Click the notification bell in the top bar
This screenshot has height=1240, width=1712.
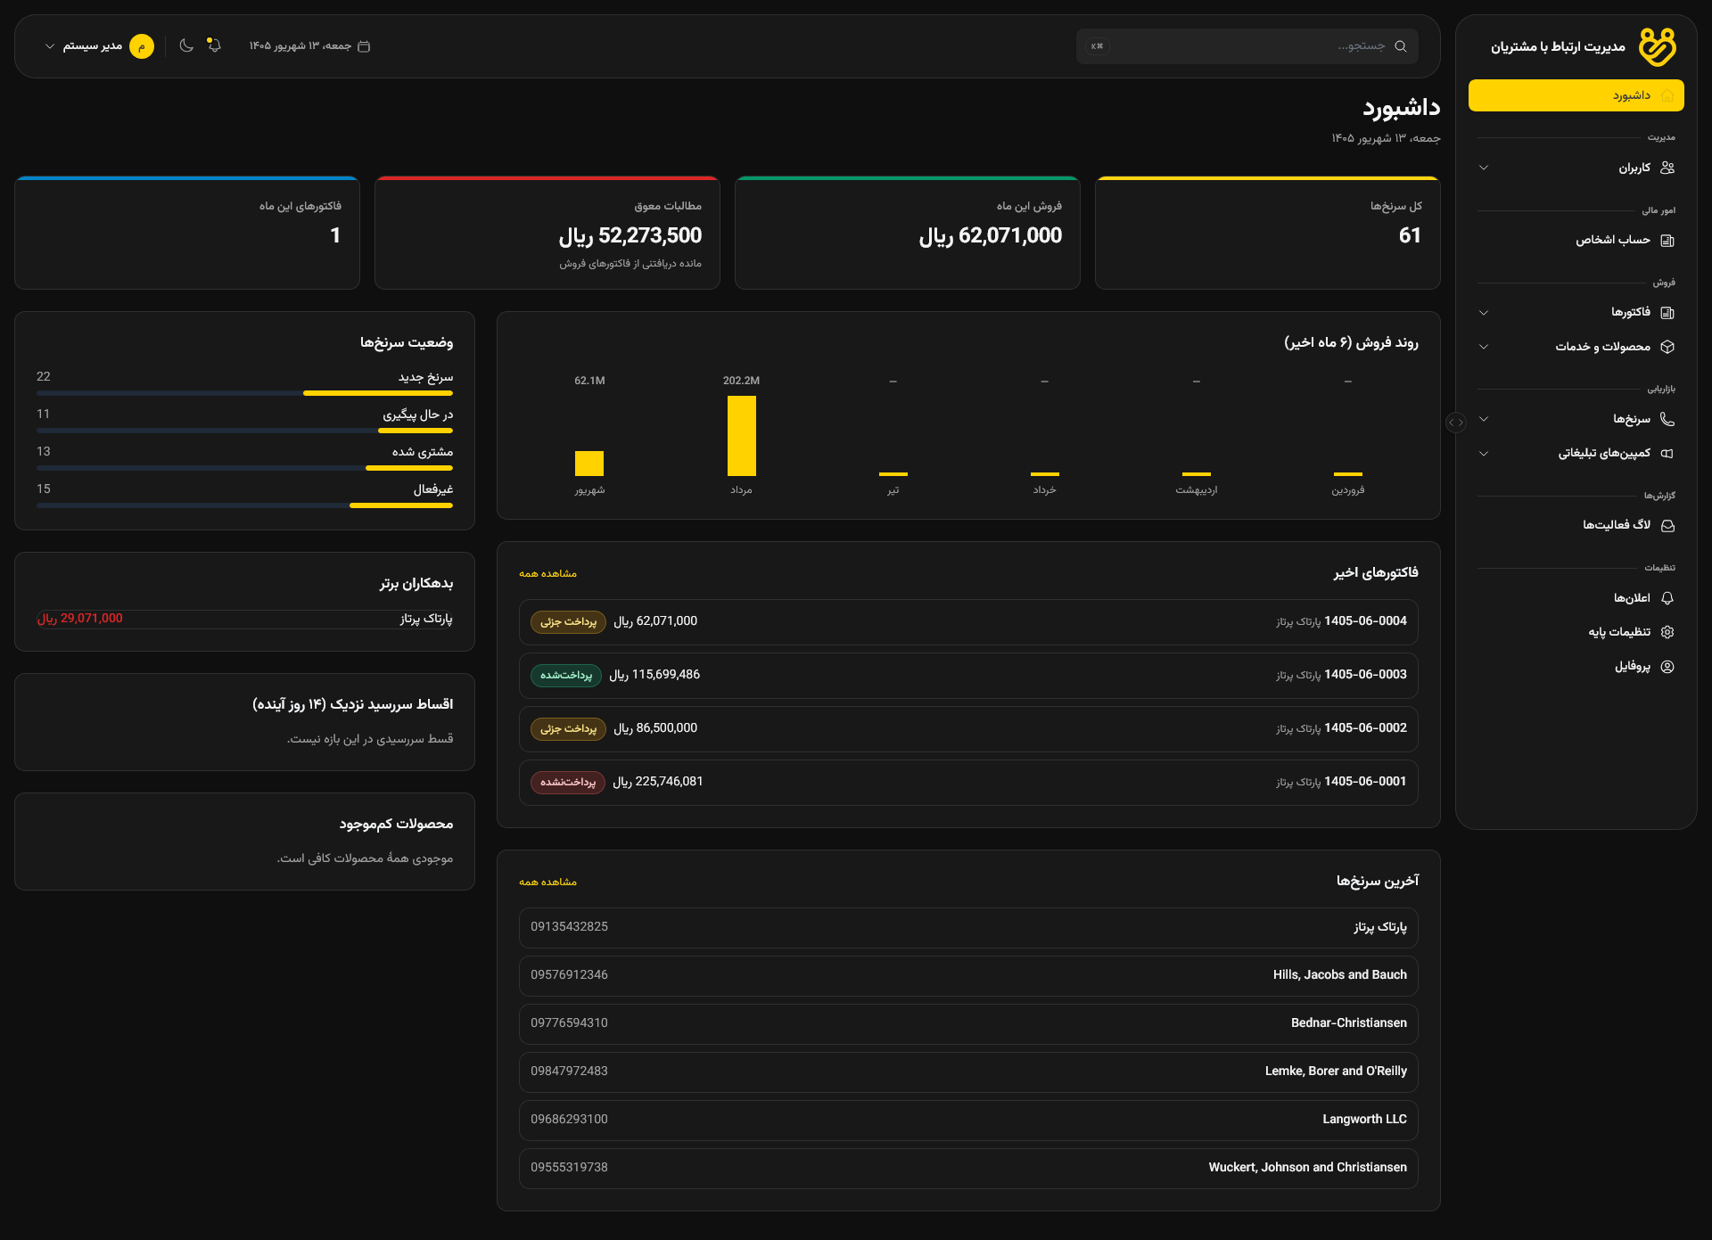[x=214, y=45]
